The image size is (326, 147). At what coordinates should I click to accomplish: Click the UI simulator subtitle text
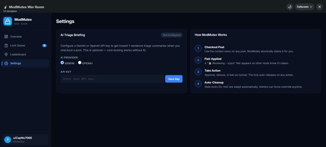(x=10, y=11)
